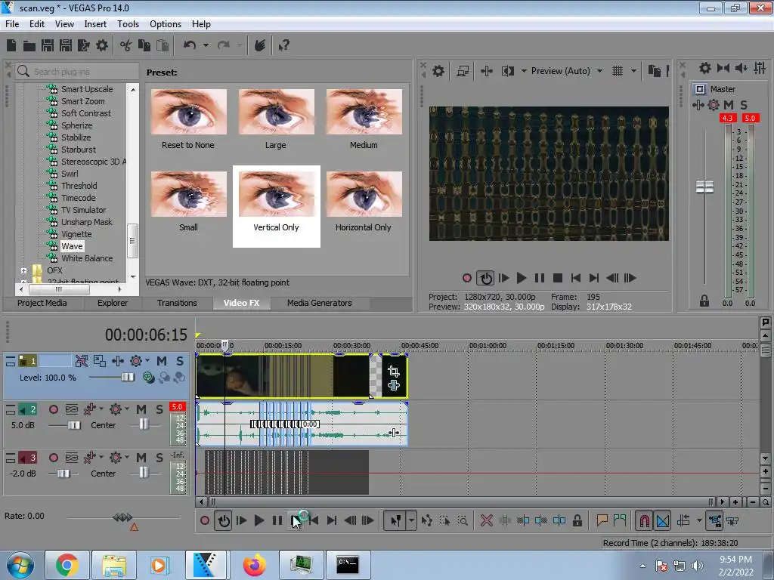Image resolution: width=774 pixels, height=580 pixels.
Task: Select the Reset to None preset
Action: pyautogui.click(x=188, y=119)
